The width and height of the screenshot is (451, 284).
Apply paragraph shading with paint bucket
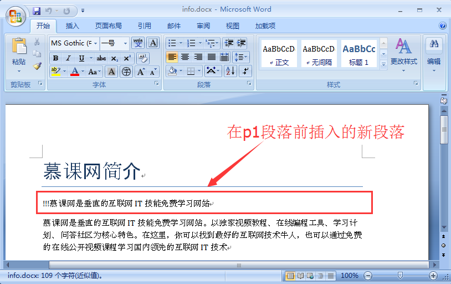172,71
